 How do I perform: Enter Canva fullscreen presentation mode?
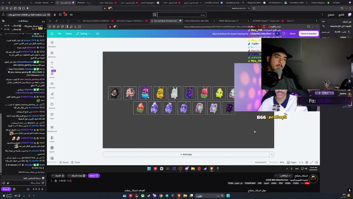pos(312,163)
